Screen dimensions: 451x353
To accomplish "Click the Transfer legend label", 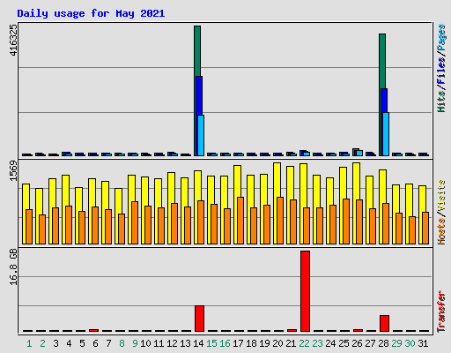I will 441,312.
